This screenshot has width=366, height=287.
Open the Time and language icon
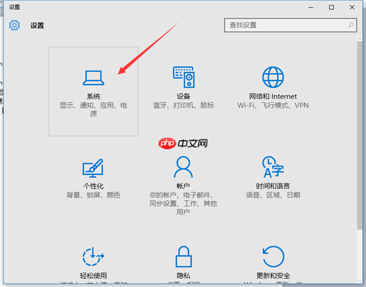(273, 166)
